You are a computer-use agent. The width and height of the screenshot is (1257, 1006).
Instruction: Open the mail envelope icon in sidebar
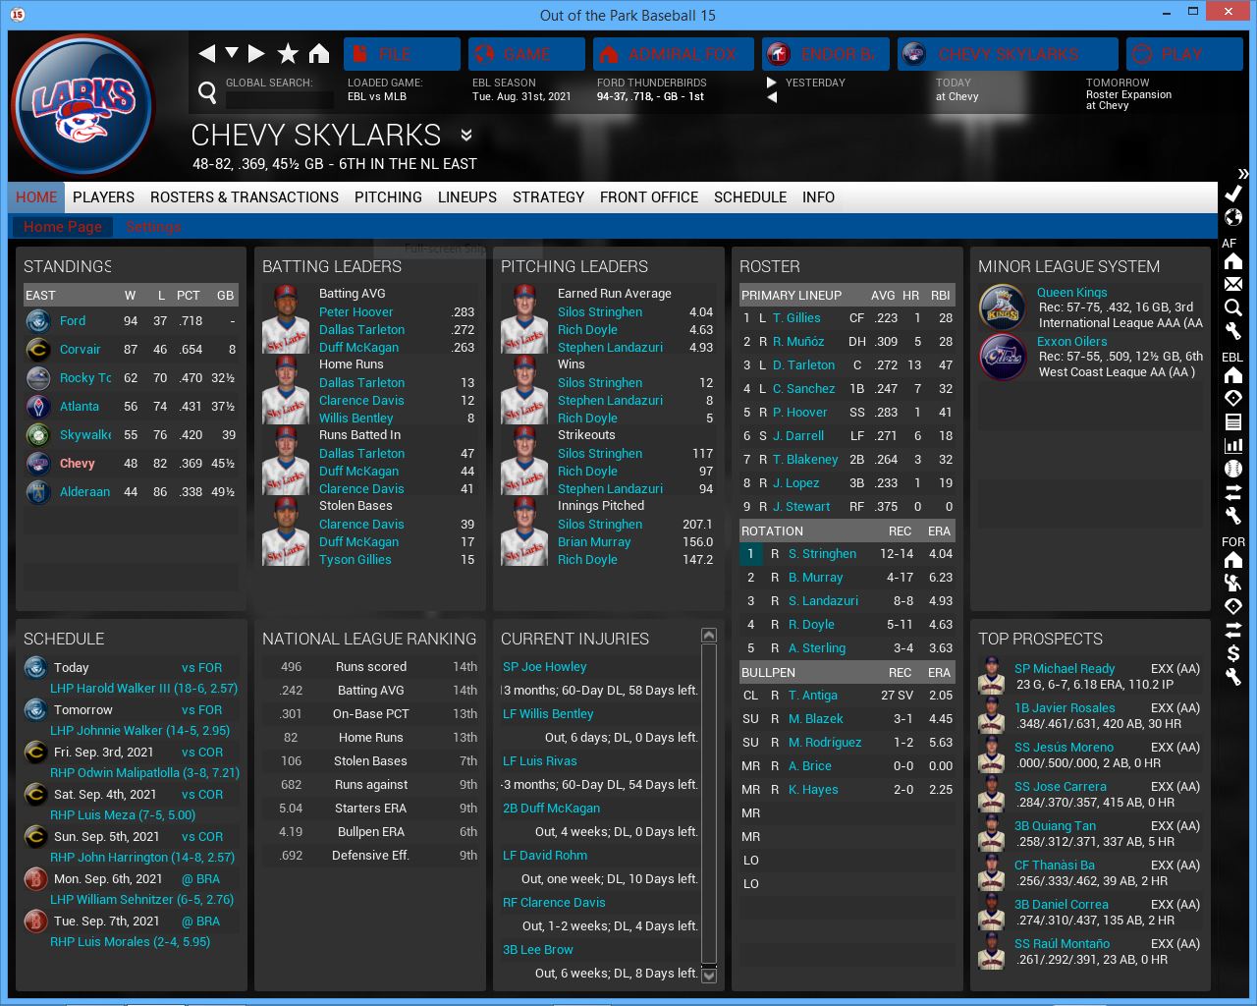coord(1233,284)
